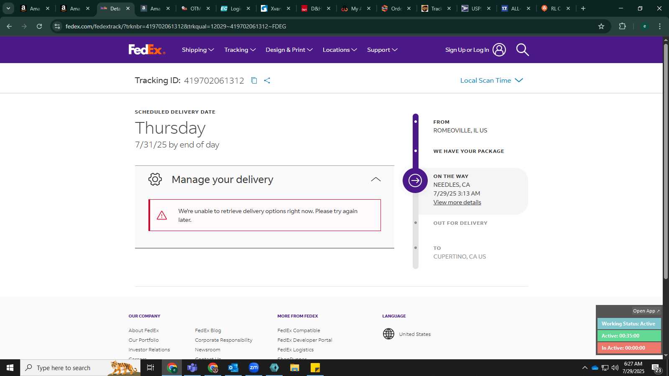The height and width of the screenshot is (376, 669).
Task: Collapse the Manage your delivery section
Action: click(x=376, y=179)
